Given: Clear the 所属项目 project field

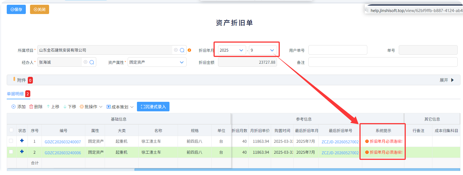Looking at the screenshot, I should (176, 50).
